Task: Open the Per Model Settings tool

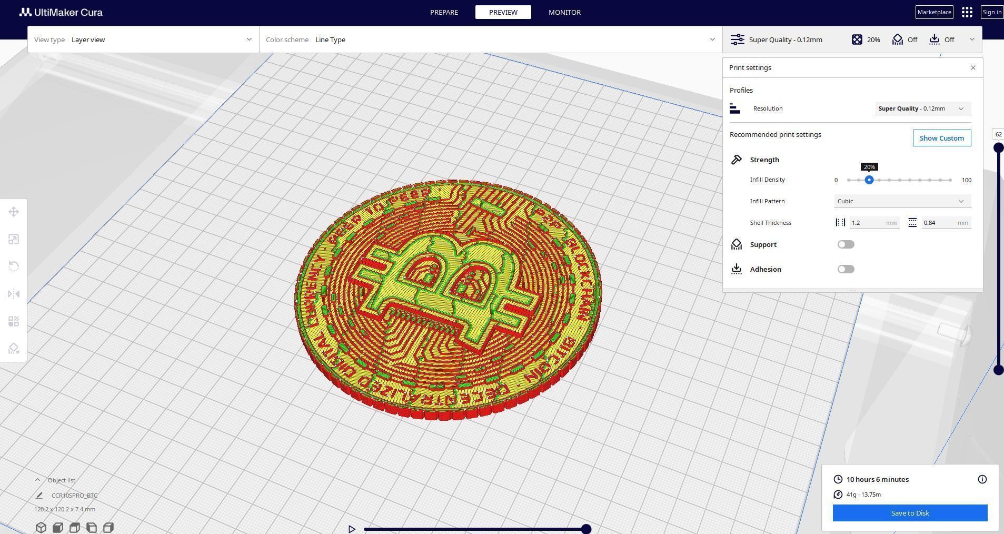Action: pos(14,321)
